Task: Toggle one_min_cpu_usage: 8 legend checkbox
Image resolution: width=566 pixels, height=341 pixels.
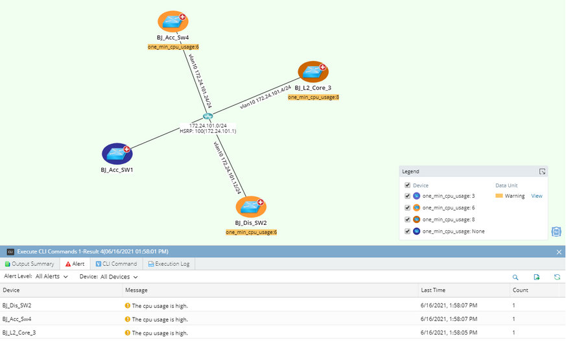Action: coord(408,219)
